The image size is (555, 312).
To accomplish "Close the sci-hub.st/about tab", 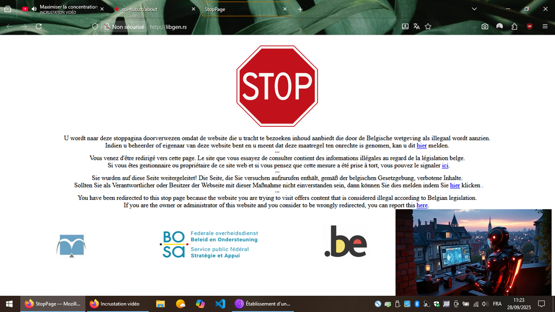I will click(193, 9).
